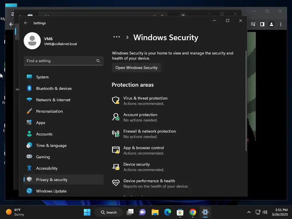The image size is (292, 219).
Task: Open Task View on the taskbar
Action: 130,212
